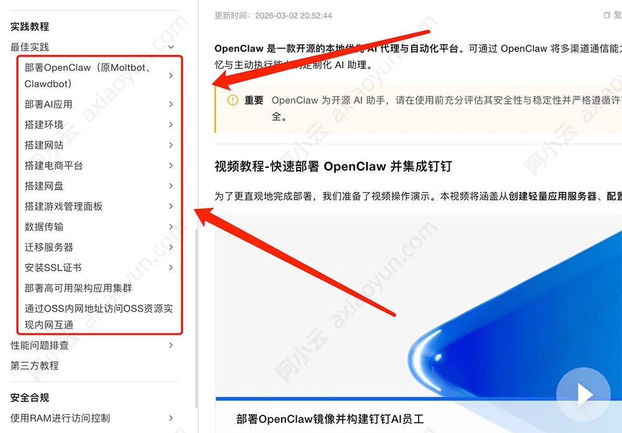Open the 安装SSL证书 menu item

tap(53, 268)
